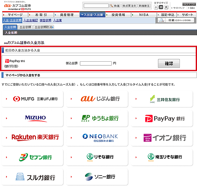Open the お取引 menu

pyautogui.click(x=41, y=15)
